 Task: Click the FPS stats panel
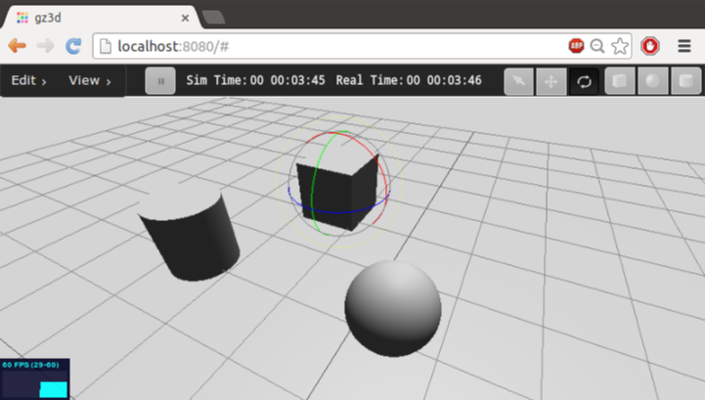[x=35, y=378]
